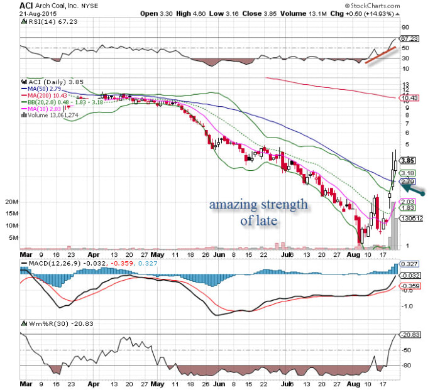
Task: Click the boxed -20.83 Williams %R tag
Action: click(x=410, y=335)
